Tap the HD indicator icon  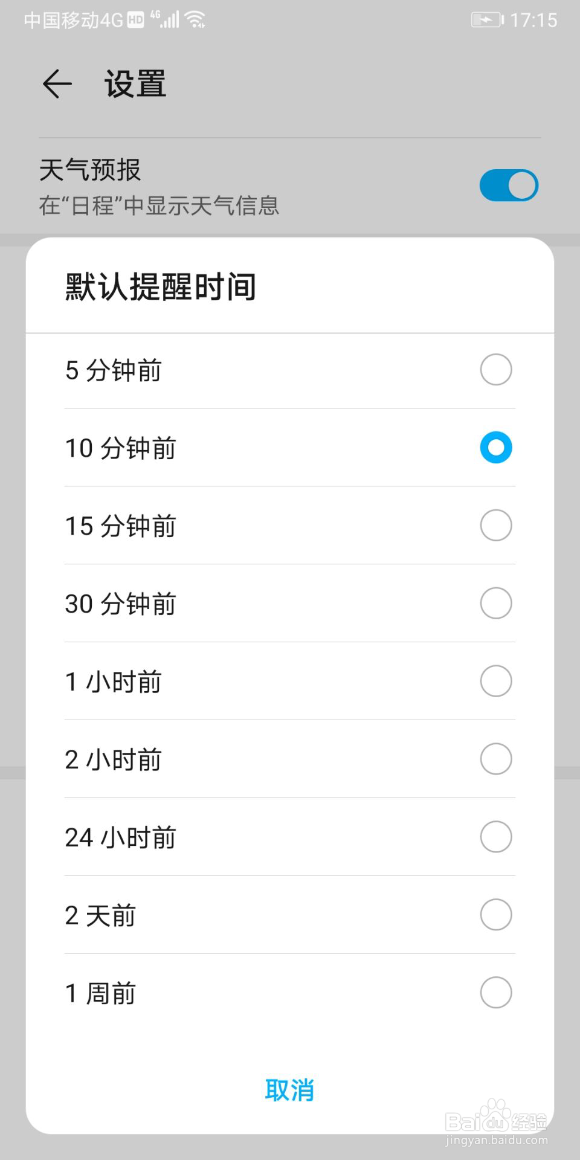(135, 21)
